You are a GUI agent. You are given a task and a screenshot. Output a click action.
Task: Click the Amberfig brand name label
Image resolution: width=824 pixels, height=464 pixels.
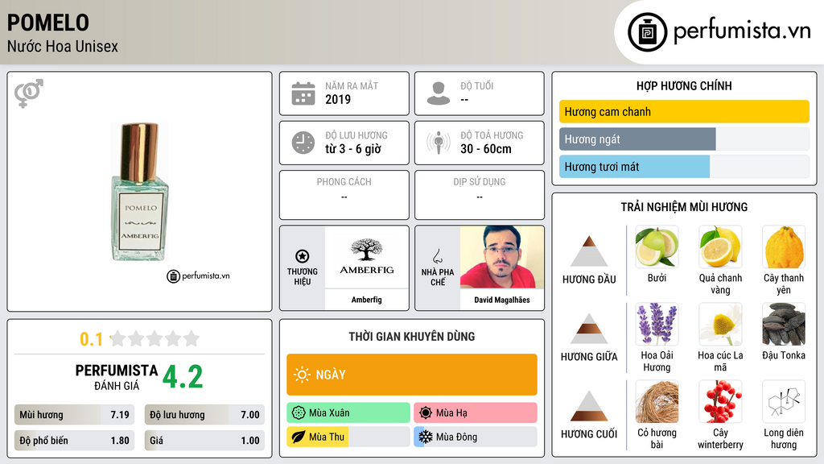(x=366, y=300)
